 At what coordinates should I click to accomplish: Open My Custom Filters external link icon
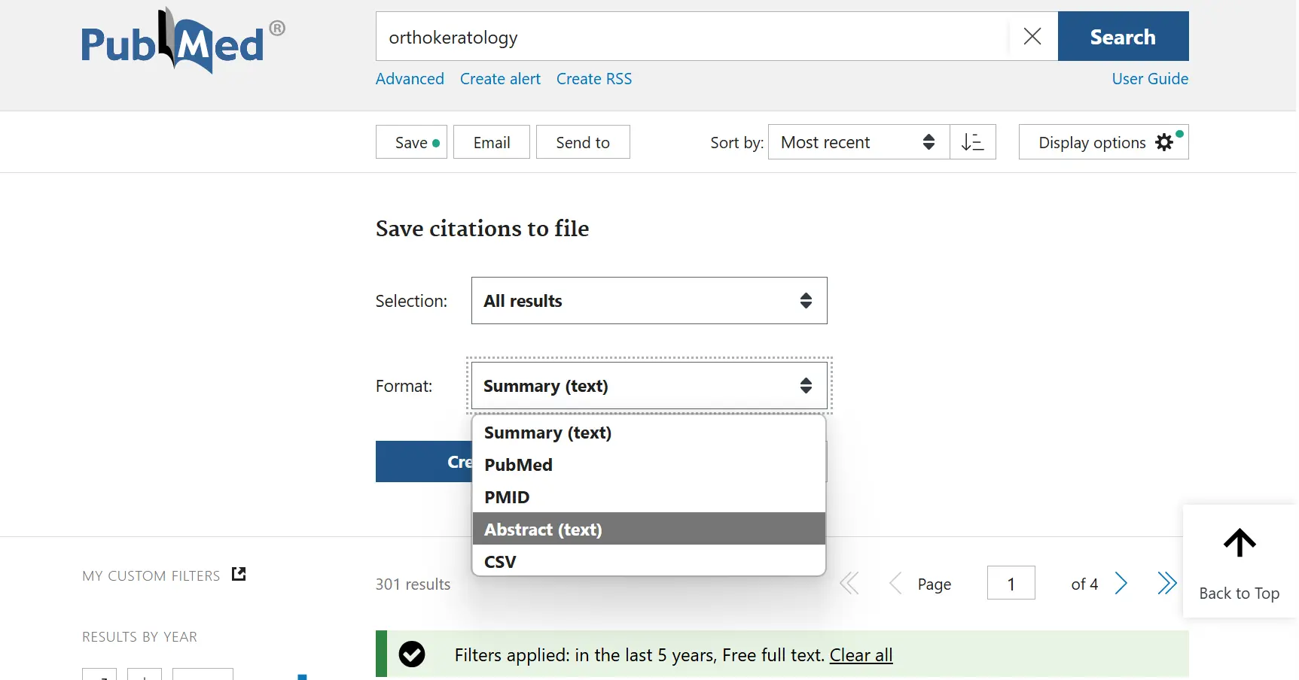239,575
